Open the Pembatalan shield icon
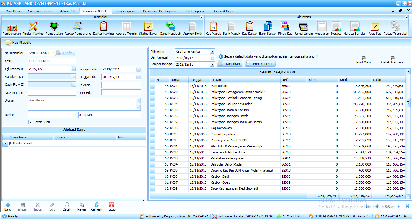Screen dimensions: 412x219 coord(54,27)
